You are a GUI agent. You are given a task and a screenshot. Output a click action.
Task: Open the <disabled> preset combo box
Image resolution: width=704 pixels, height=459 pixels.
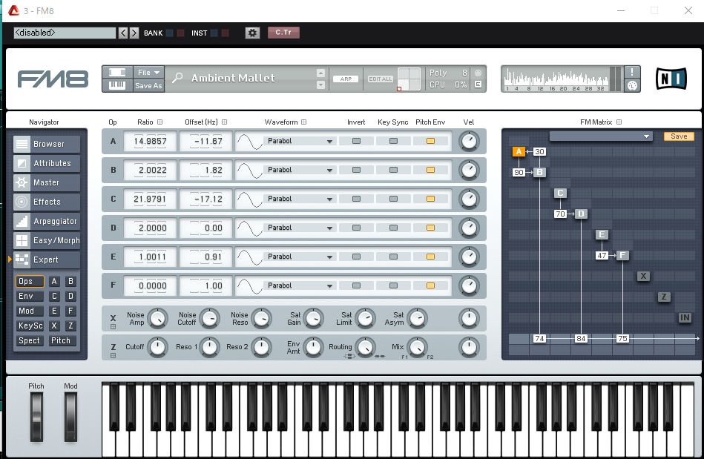pyautogui.click(x=65, y=33)
